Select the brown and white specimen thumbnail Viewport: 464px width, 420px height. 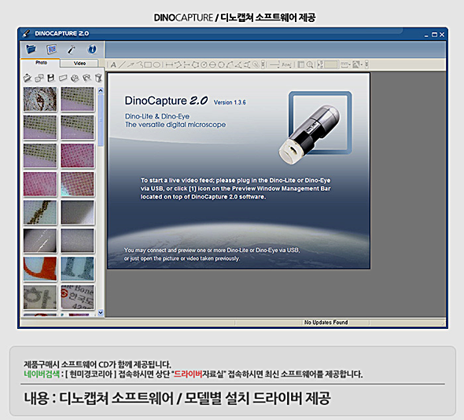[40, 99]
